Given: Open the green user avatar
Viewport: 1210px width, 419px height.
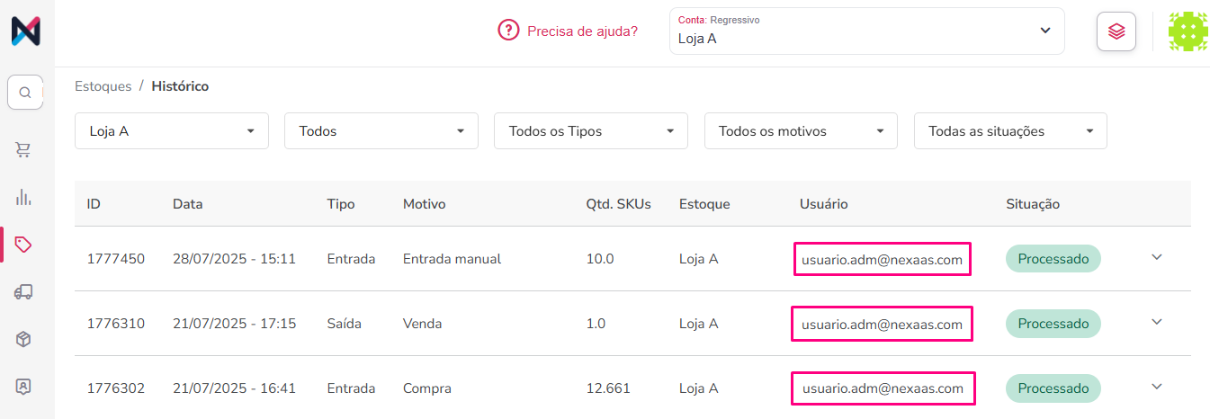Looking at the screenshot, I should (x=1188, y=31).
